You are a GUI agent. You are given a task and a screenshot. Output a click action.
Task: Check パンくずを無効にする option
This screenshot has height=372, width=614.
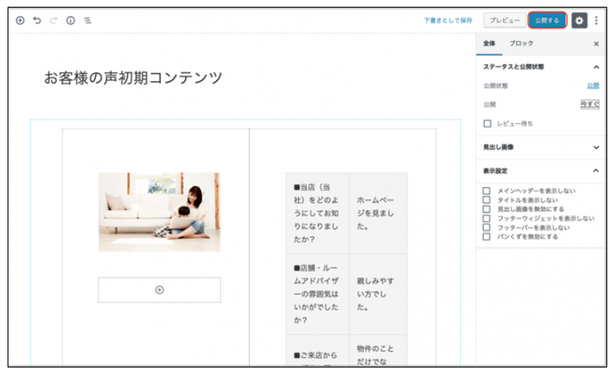click(x=486, y=237)
